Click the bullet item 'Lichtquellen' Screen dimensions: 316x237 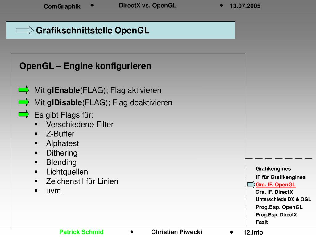(x=67, y=172)
